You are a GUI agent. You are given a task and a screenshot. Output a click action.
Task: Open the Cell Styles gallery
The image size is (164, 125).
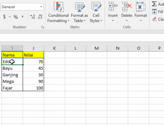tap(96, 12)
